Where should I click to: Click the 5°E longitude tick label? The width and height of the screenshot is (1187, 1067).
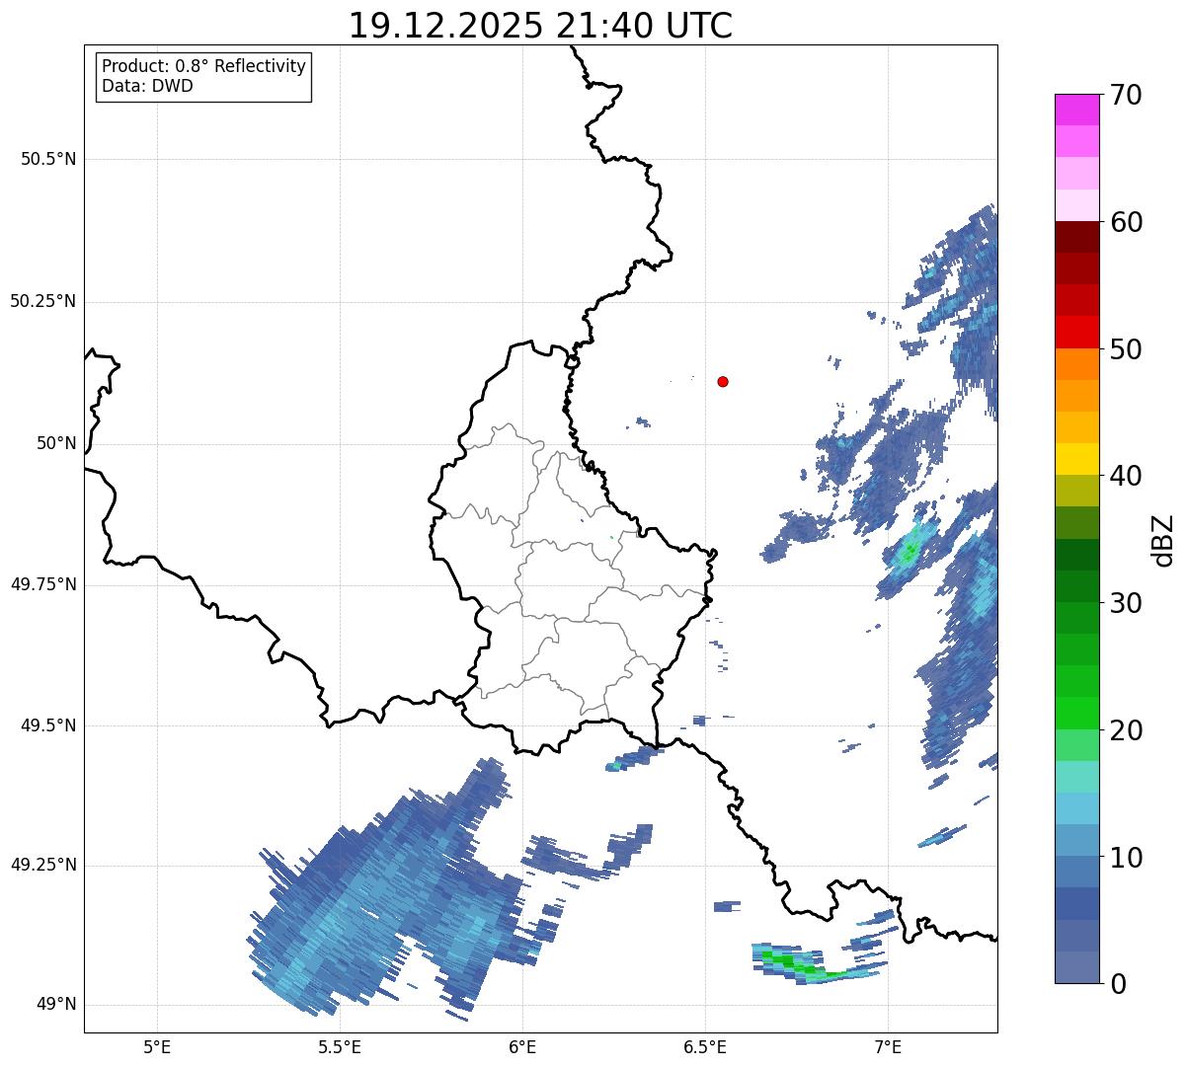tap(157, 1046)
